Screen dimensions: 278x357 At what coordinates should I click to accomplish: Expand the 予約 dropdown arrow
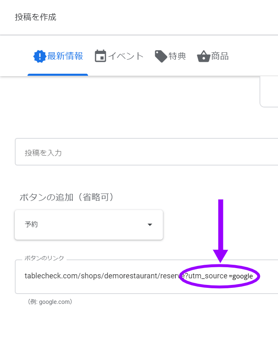(x=150, y=225)
